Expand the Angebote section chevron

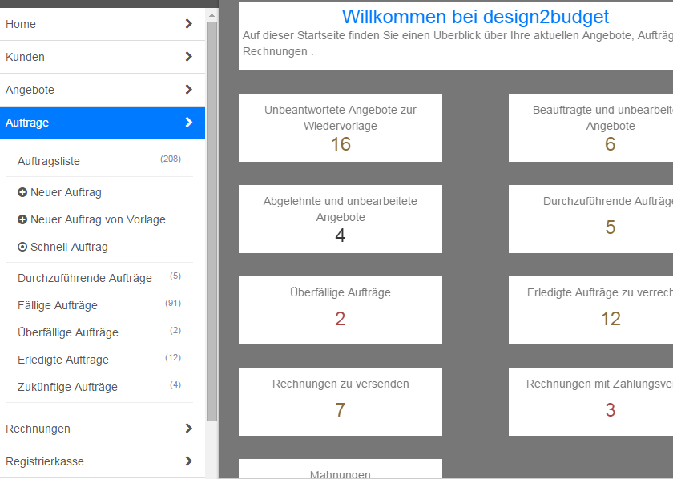pos(189,90)
